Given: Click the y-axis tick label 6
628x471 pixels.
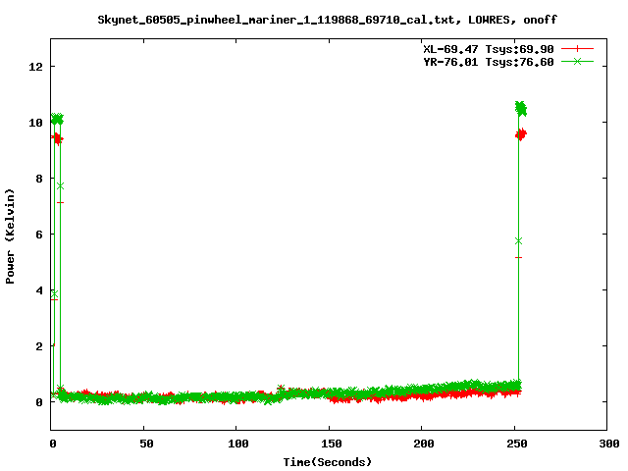Looking at the screenshot, I should pos(39,235).
